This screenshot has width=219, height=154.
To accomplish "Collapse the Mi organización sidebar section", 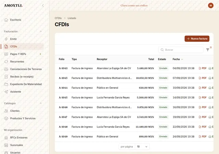I will [x=41, y=130].
